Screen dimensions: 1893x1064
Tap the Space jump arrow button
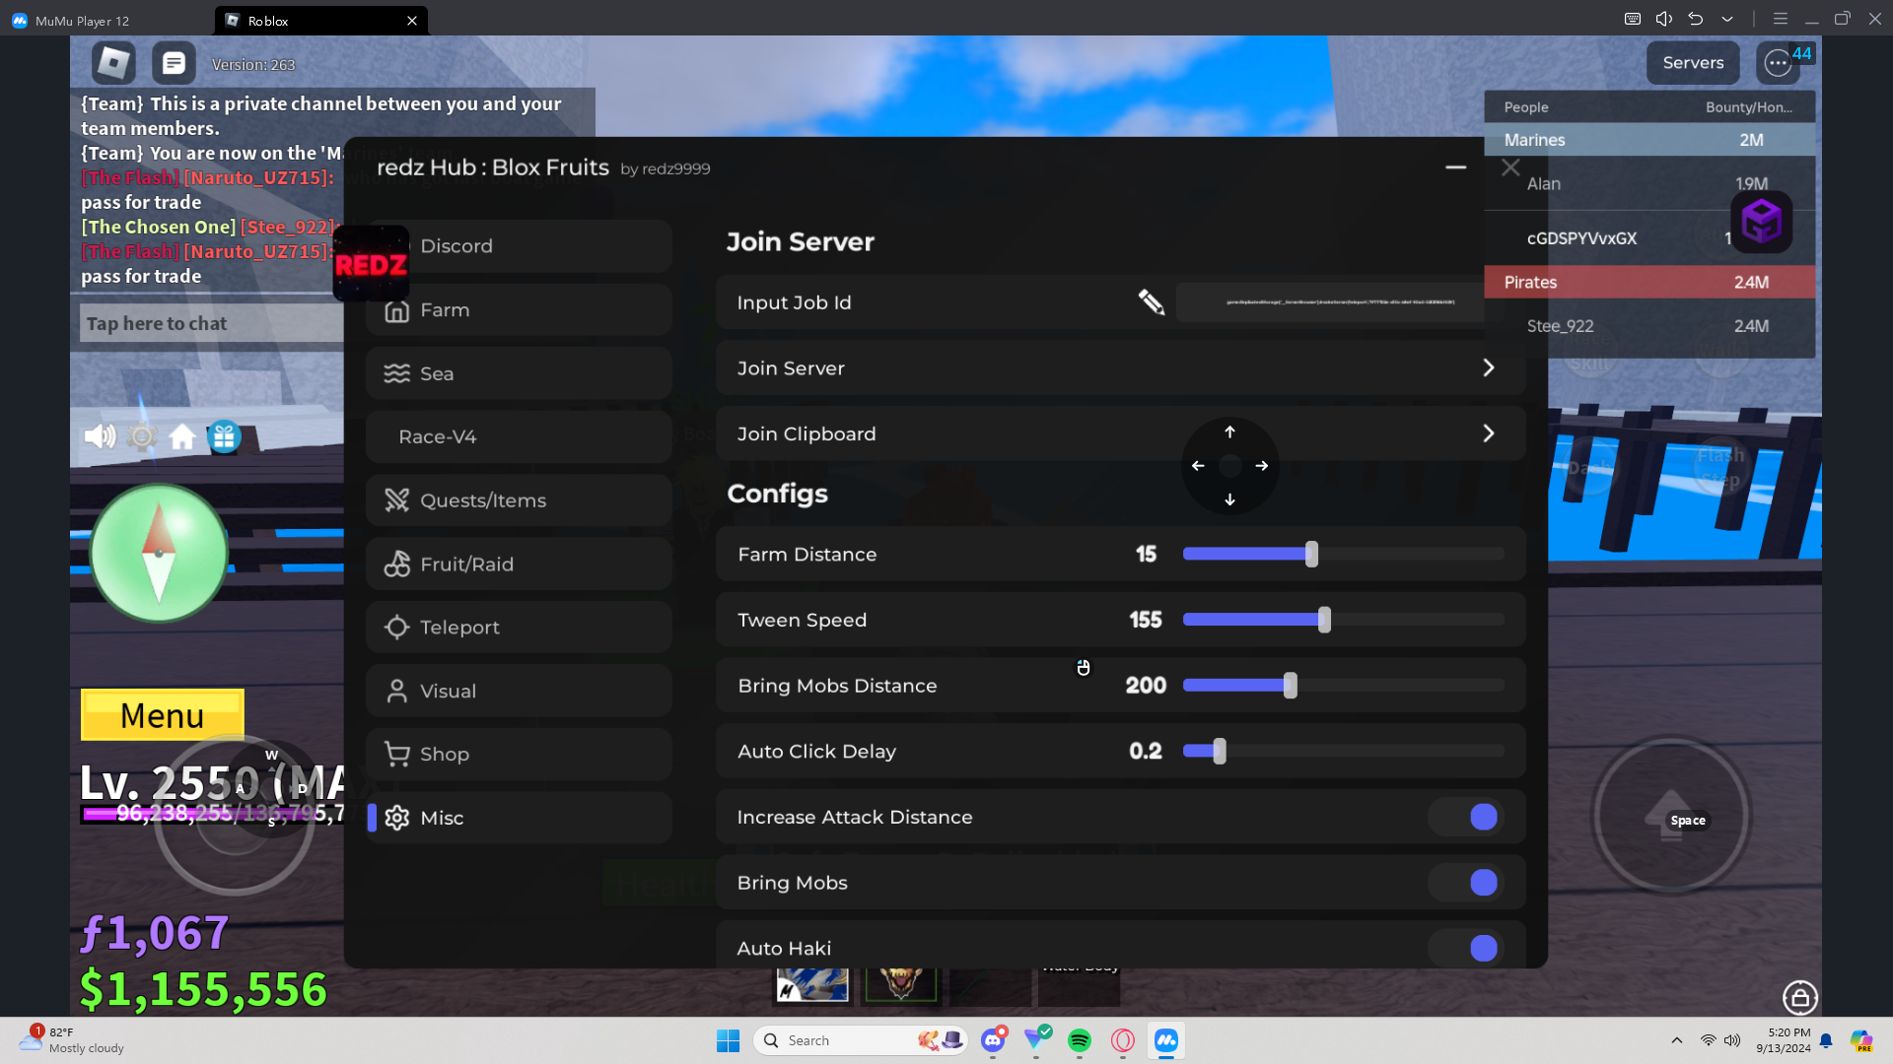click(1671, 816)
